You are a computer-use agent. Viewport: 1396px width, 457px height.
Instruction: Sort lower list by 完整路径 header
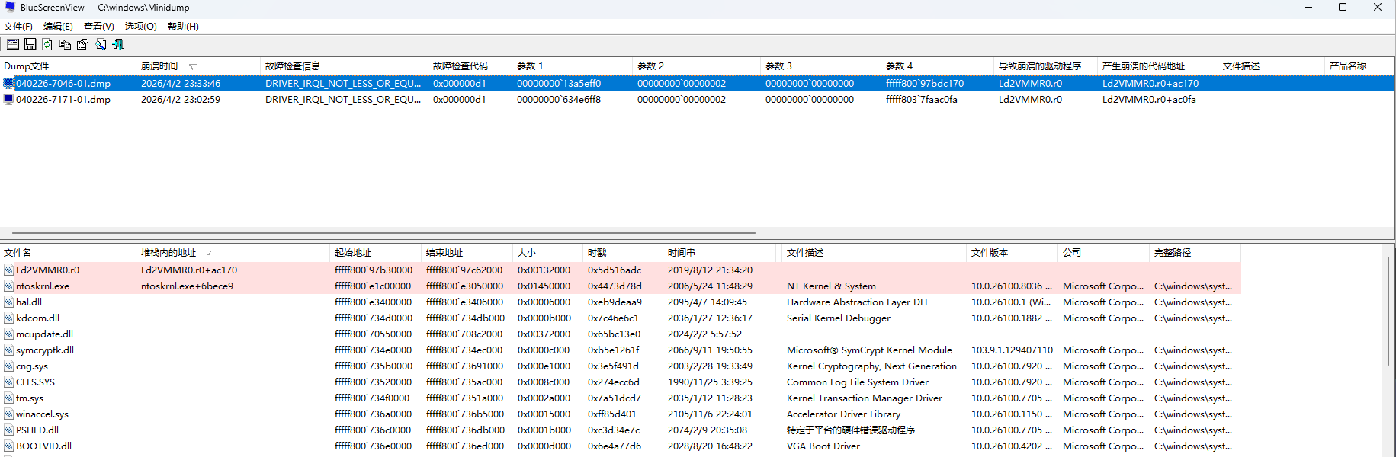pyautogui.click(x=1195, y=253)
